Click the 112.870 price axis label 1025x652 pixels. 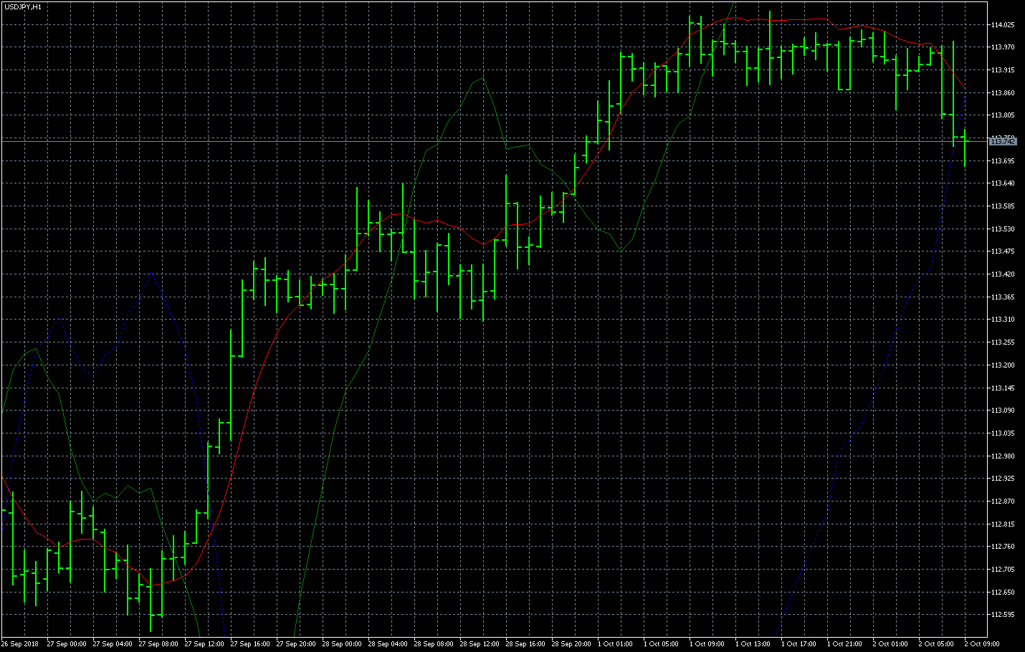(1003, 502)
